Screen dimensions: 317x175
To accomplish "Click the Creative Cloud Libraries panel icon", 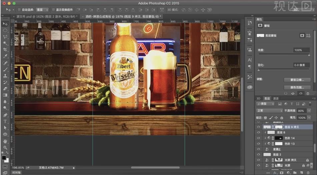I will [x=250, y=87].
